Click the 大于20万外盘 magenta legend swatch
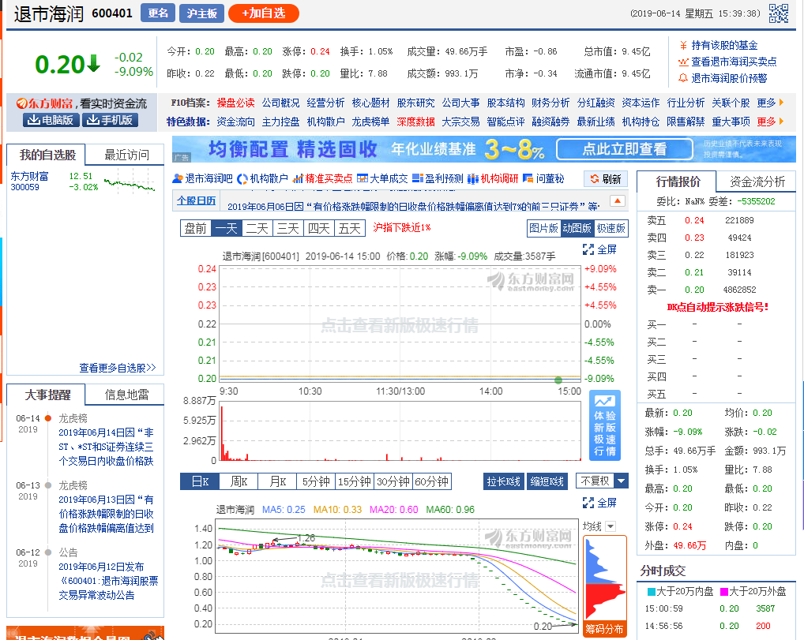This screenshot has width=804, height=640. point(724,592)
